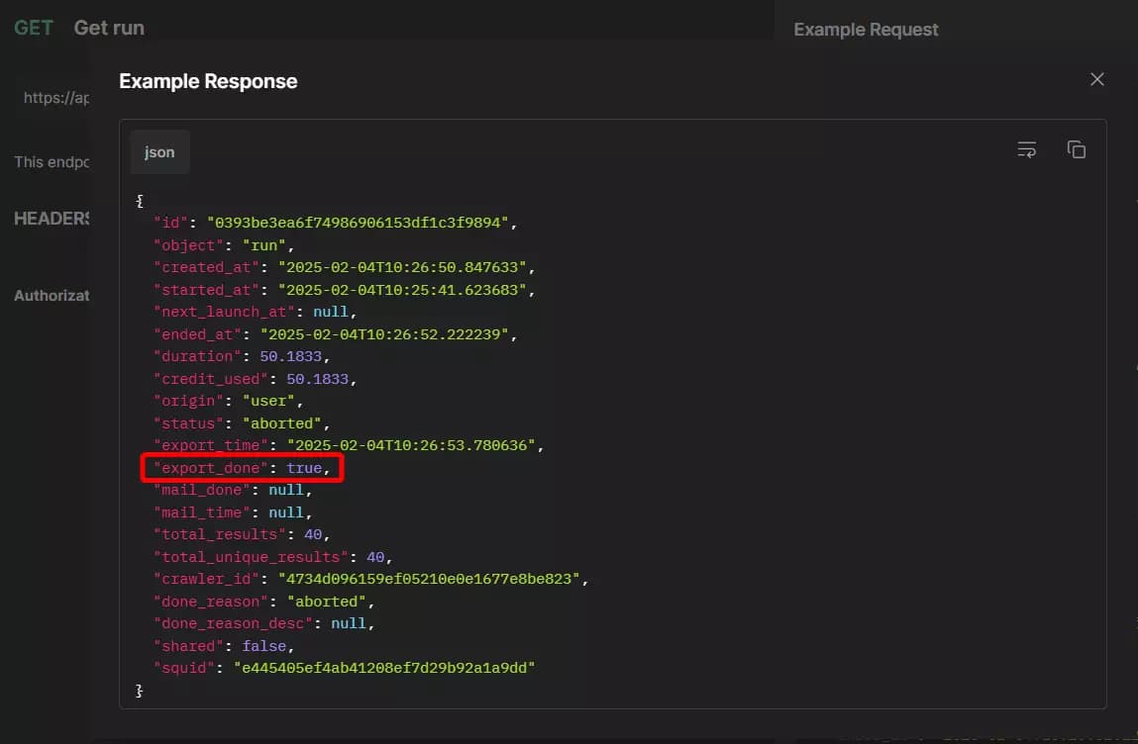Click the "started_at" timestamp value
This screenshot has width=1138, height=744.
[402, 290]
